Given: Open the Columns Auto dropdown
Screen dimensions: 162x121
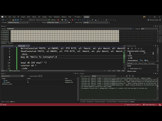Looking at the screenshot, I should (149, 29).
